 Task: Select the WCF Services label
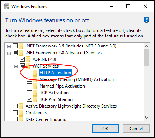pos(46,66)
